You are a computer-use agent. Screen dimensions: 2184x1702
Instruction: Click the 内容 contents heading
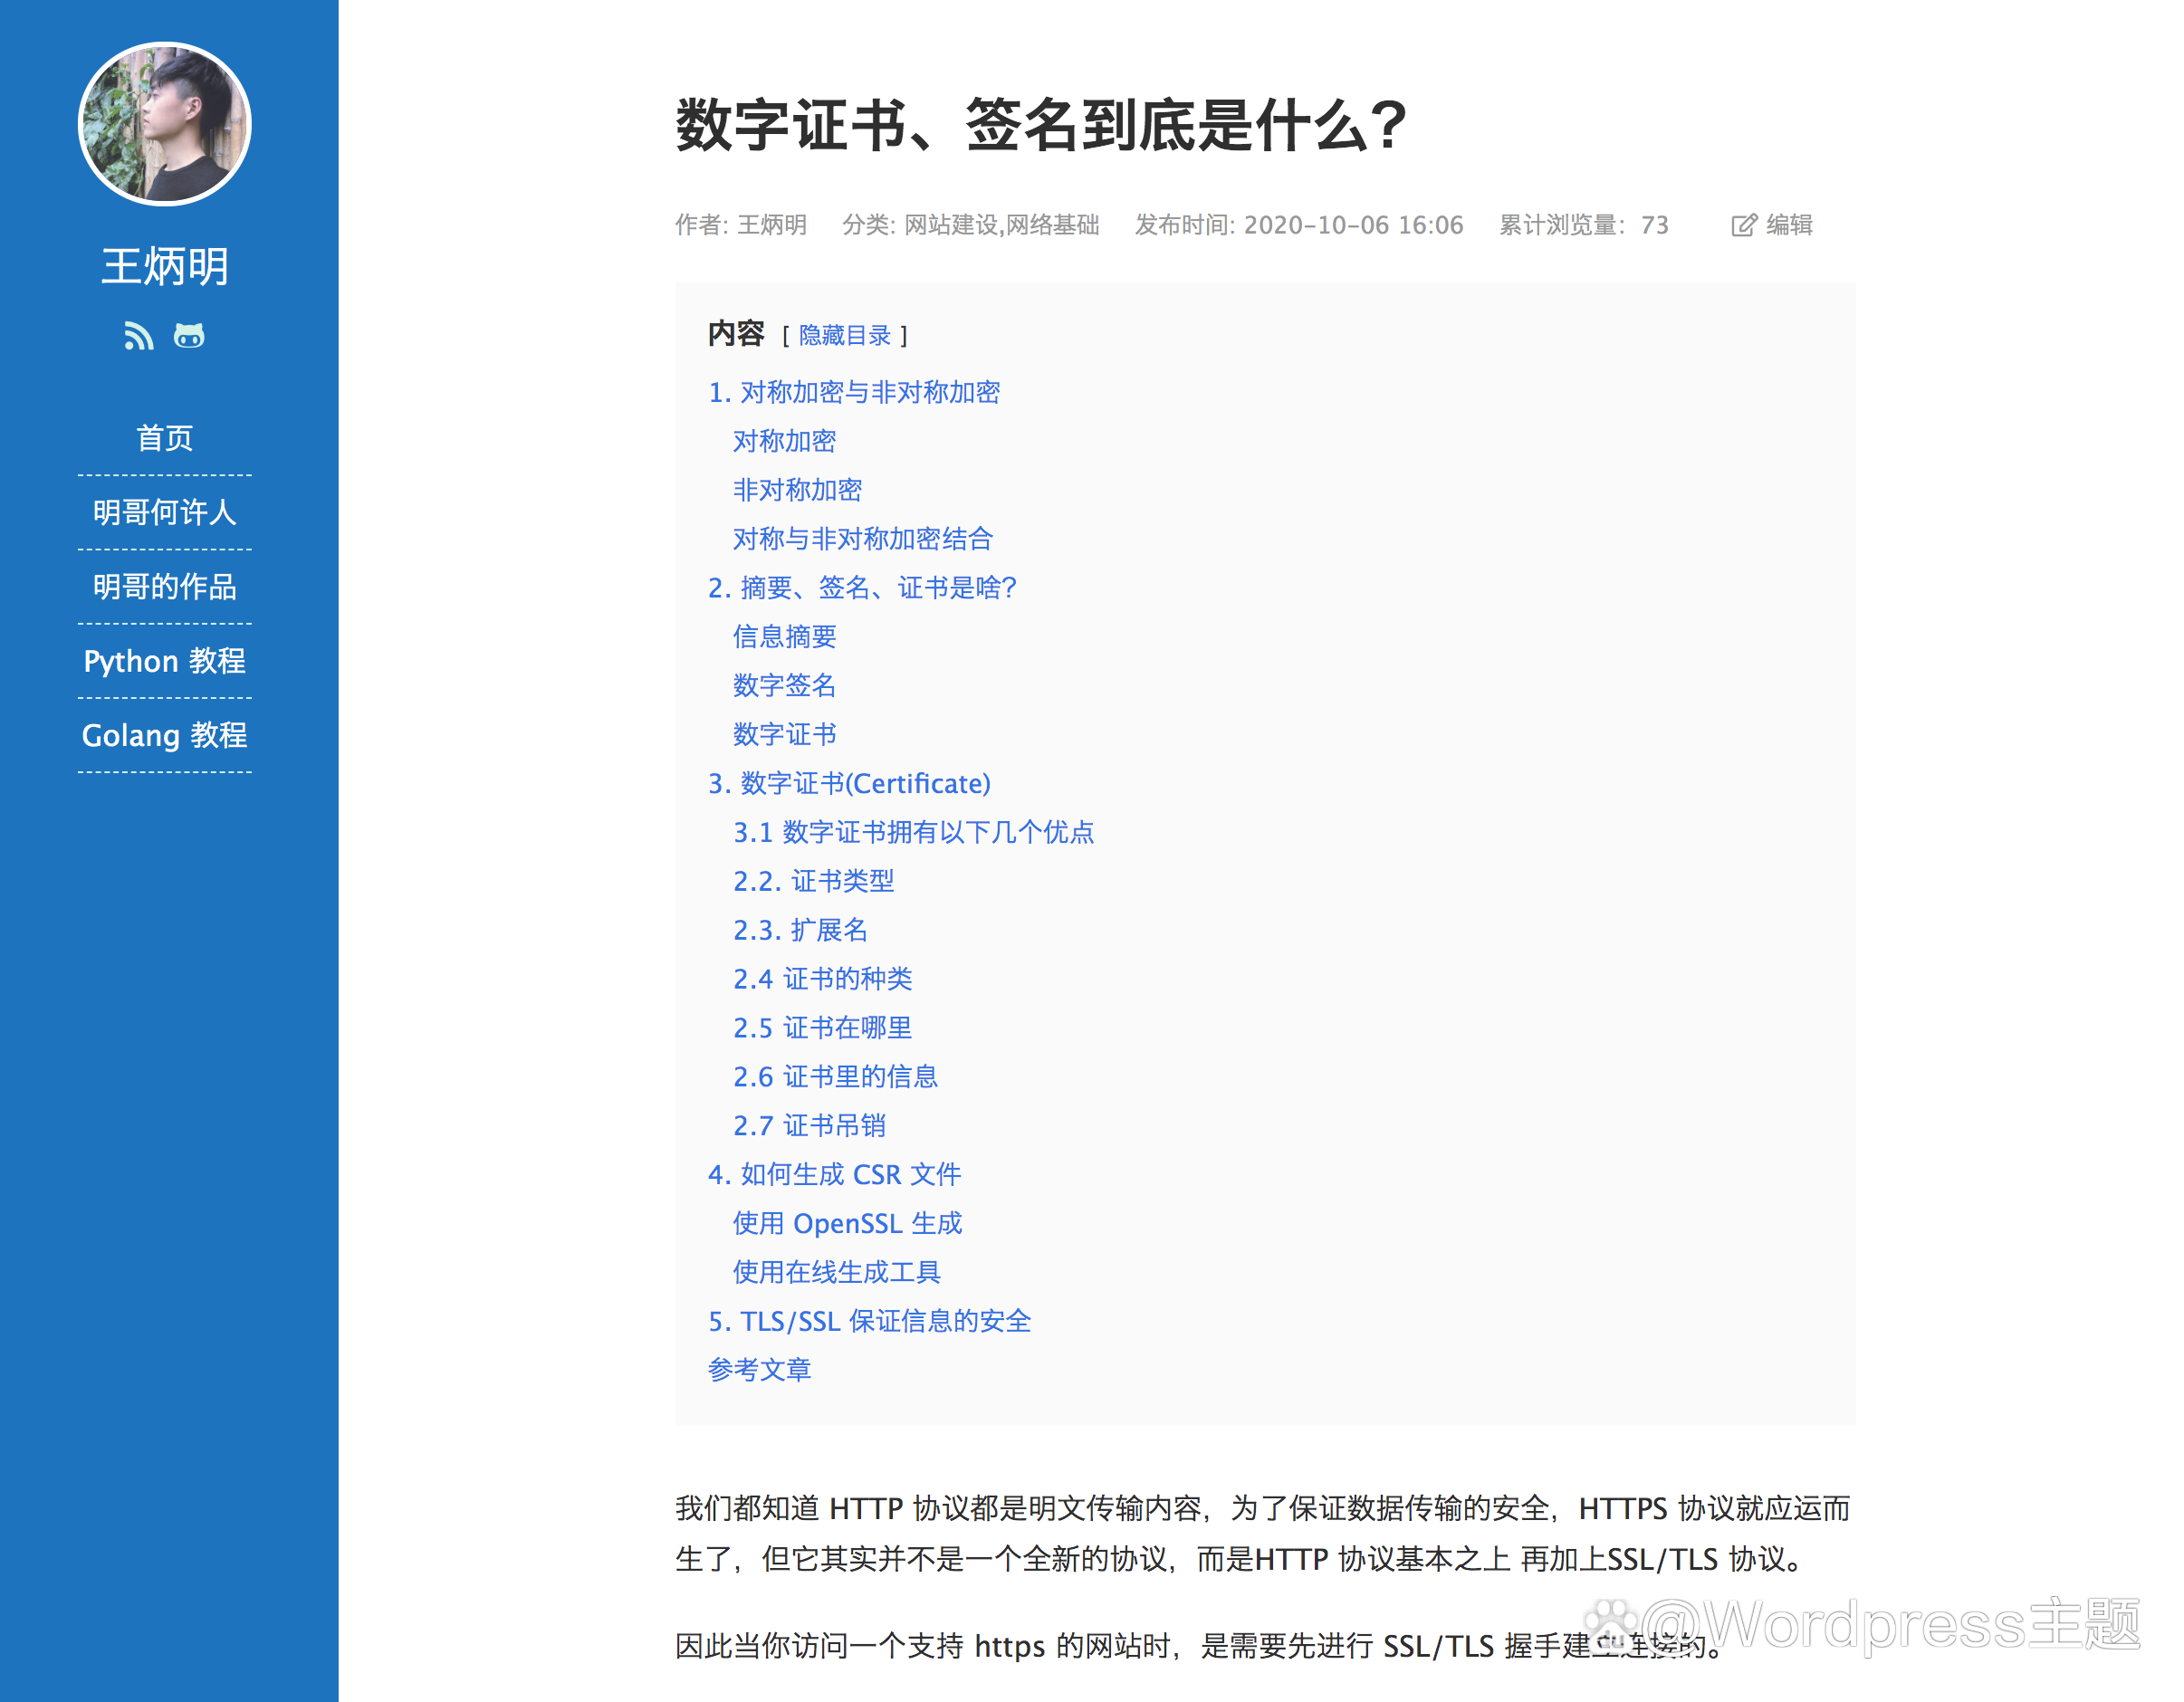736,334
